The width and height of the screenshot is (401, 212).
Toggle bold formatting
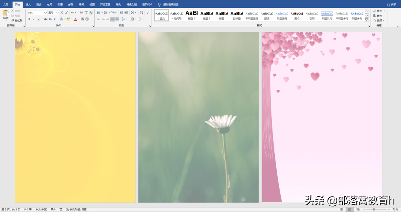(29, 19)
